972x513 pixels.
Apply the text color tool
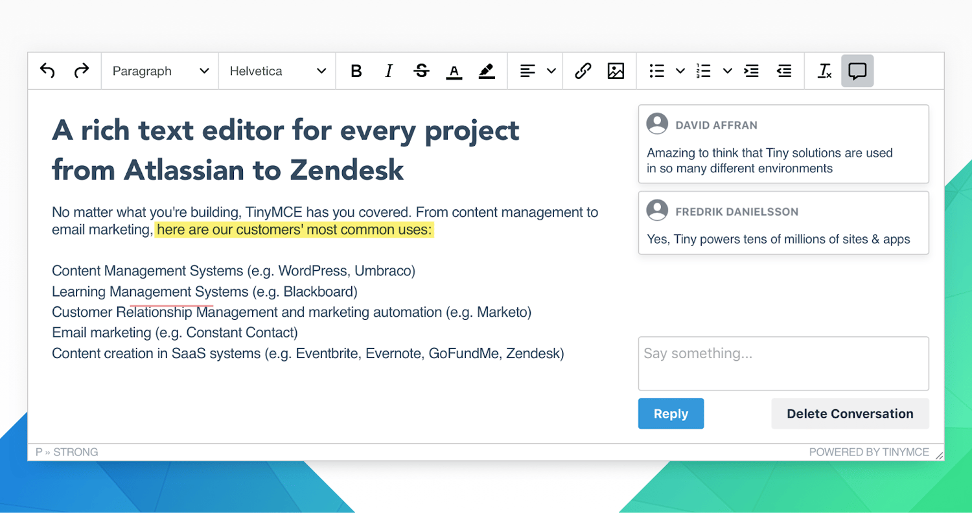point(454,72)
